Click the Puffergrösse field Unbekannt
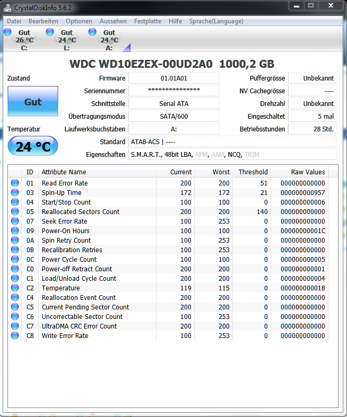 (x=312, y=78)
